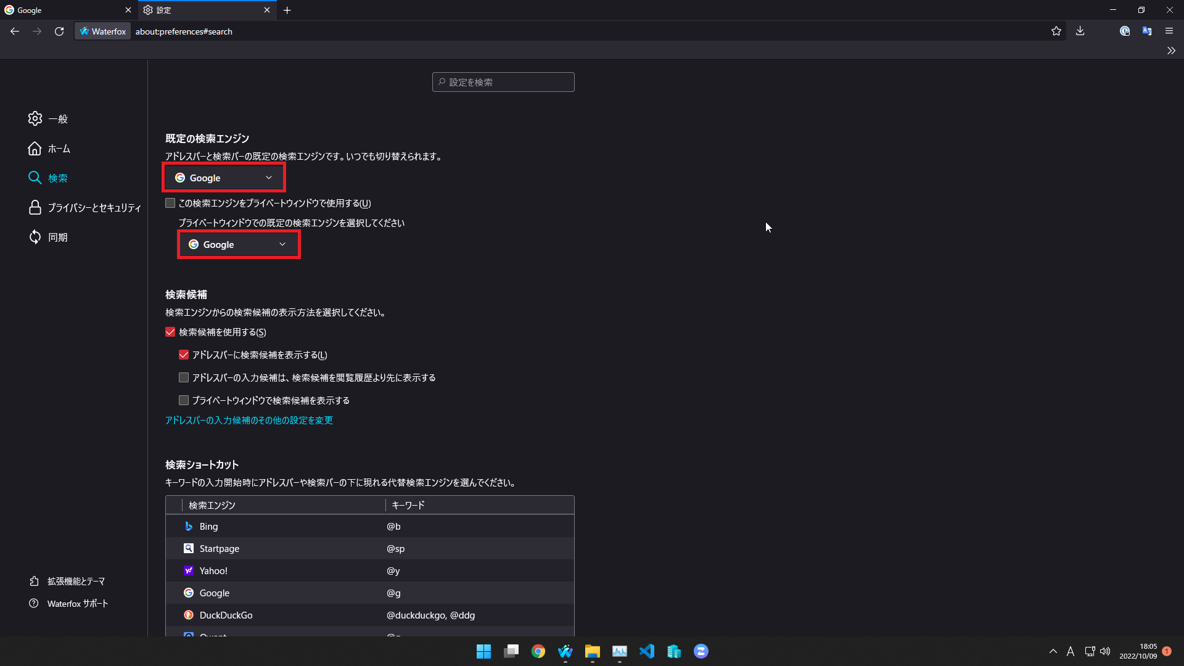Expand the bookmarks toolbar overflow chevron
The height and width of the screenshot is (666, 1184).
[x=1171, y=51]
